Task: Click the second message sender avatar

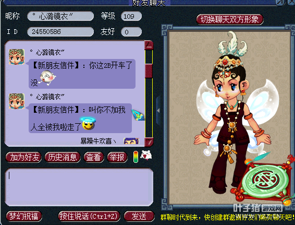Action: (17, 101)
